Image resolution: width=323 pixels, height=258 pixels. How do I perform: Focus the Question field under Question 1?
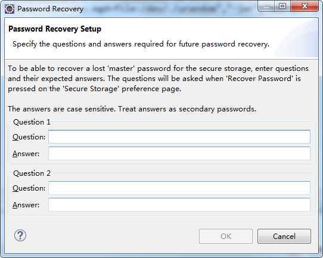179,136
